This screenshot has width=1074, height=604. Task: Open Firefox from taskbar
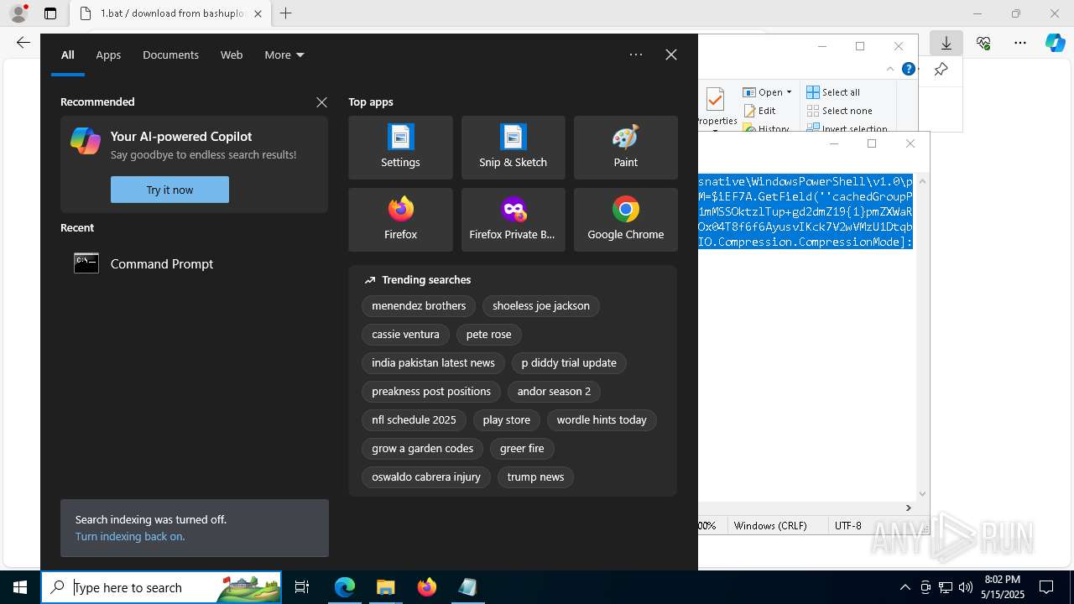[426, 587]
